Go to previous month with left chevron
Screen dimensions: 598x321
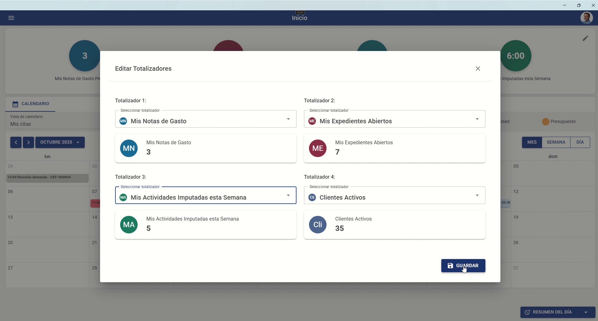click(16, 142)
